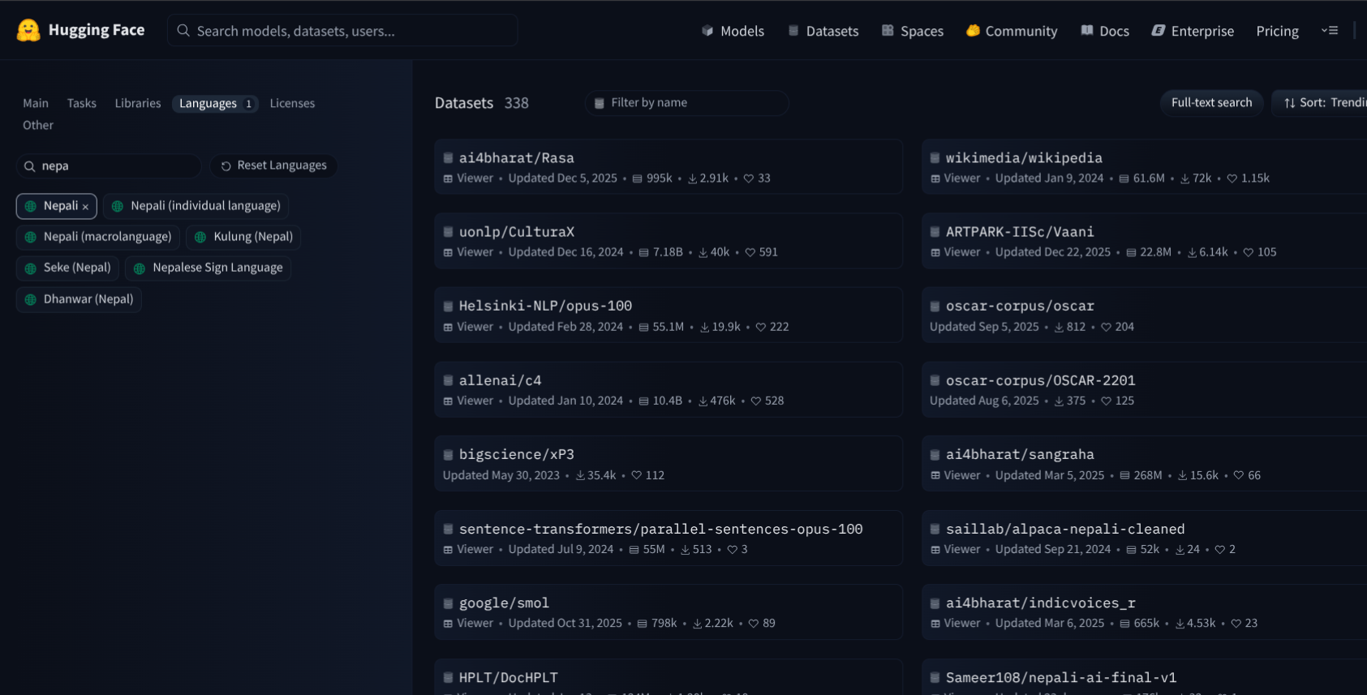Toggle Nepali (macrolanguage) filter
Viewport: 1367px width, 695px height.
(98, 237)
